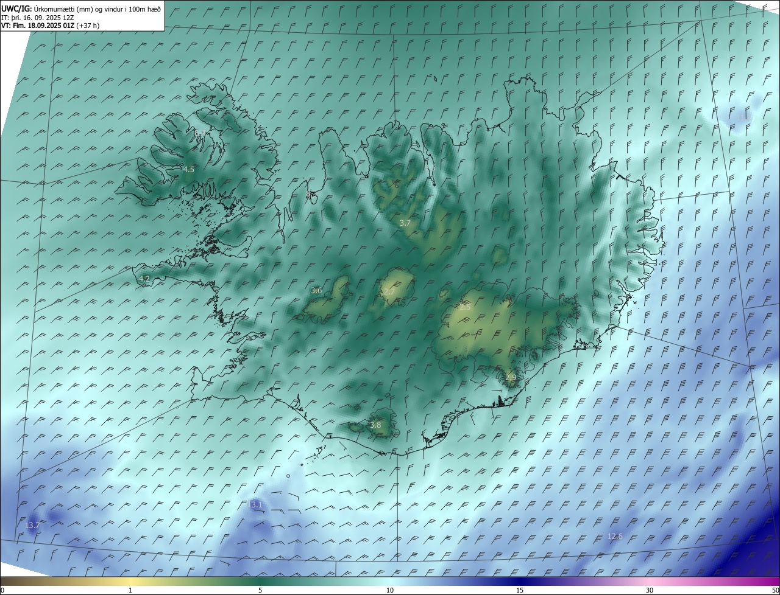Click the "15" label on the color scale

coord(520,591)
